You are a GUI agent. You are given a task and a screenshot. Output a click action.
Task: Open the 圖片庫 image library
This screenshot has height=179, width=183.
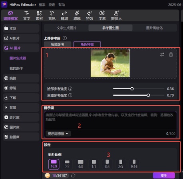click(x=21, y=127)
